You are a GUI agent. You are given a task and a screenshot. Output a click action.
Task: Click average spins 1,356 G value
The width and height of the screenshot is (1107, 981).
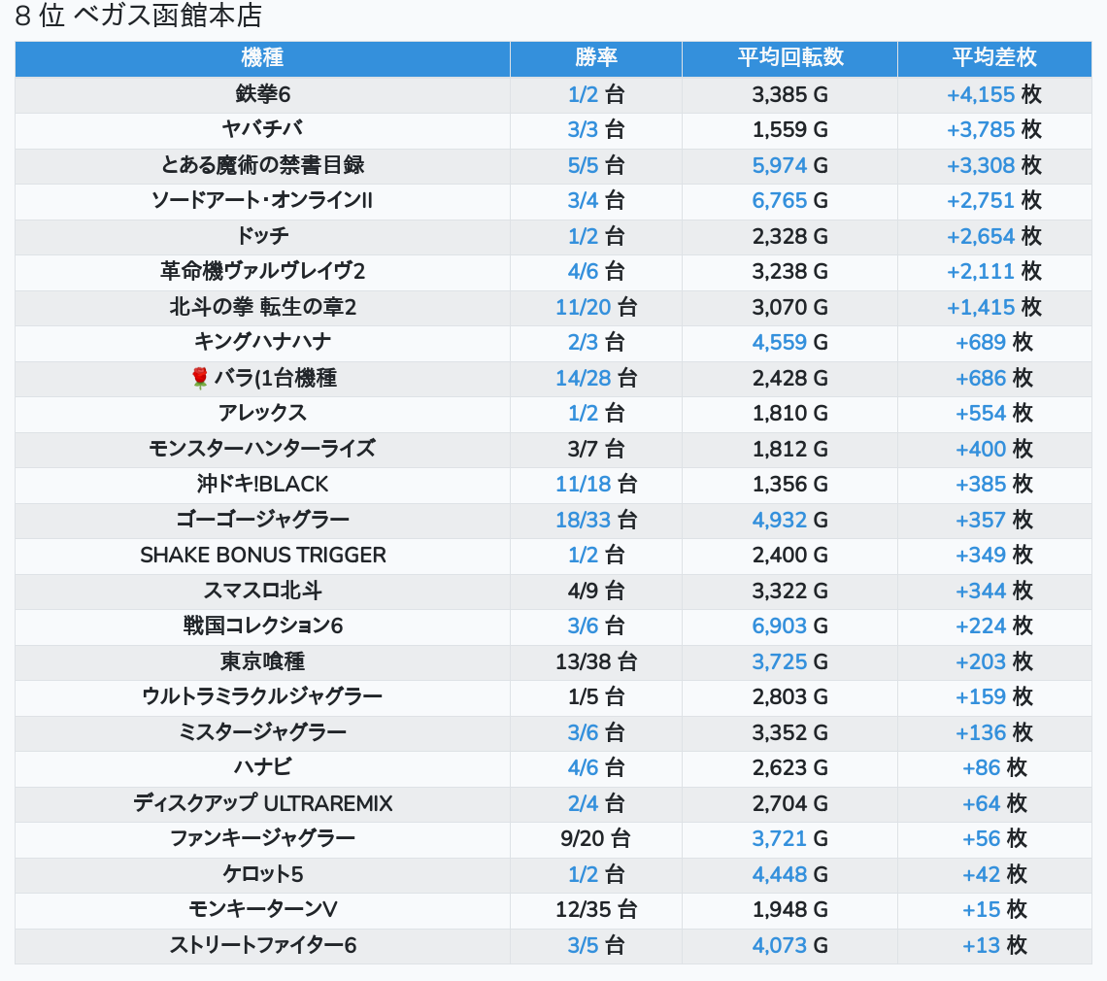coord(789,485)
